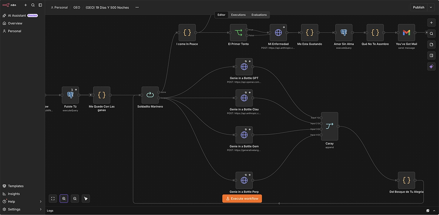Add a sticky note from the right toolbar
The width and height of the screenshot is (439, 215).
click(431, 45)
